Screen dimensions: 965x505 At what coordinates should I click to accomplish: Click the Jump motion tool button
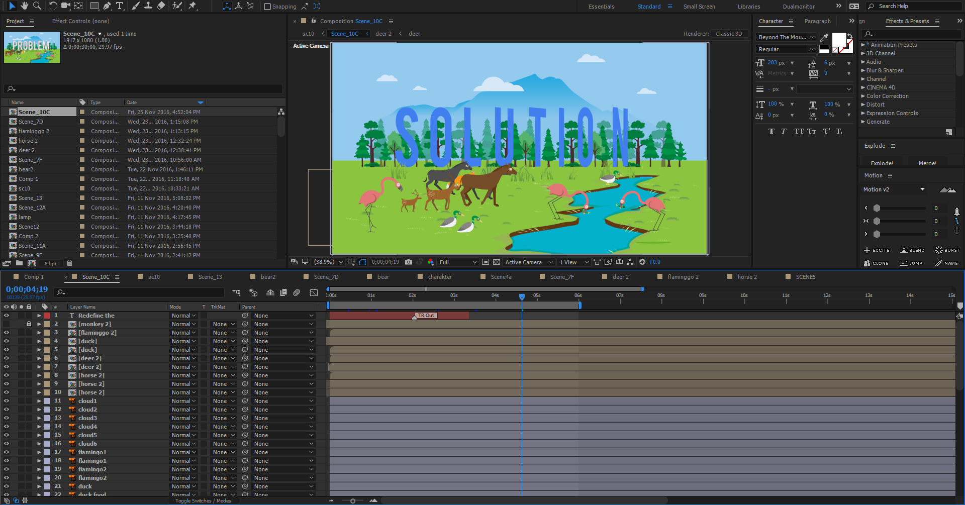coord(911,263)
